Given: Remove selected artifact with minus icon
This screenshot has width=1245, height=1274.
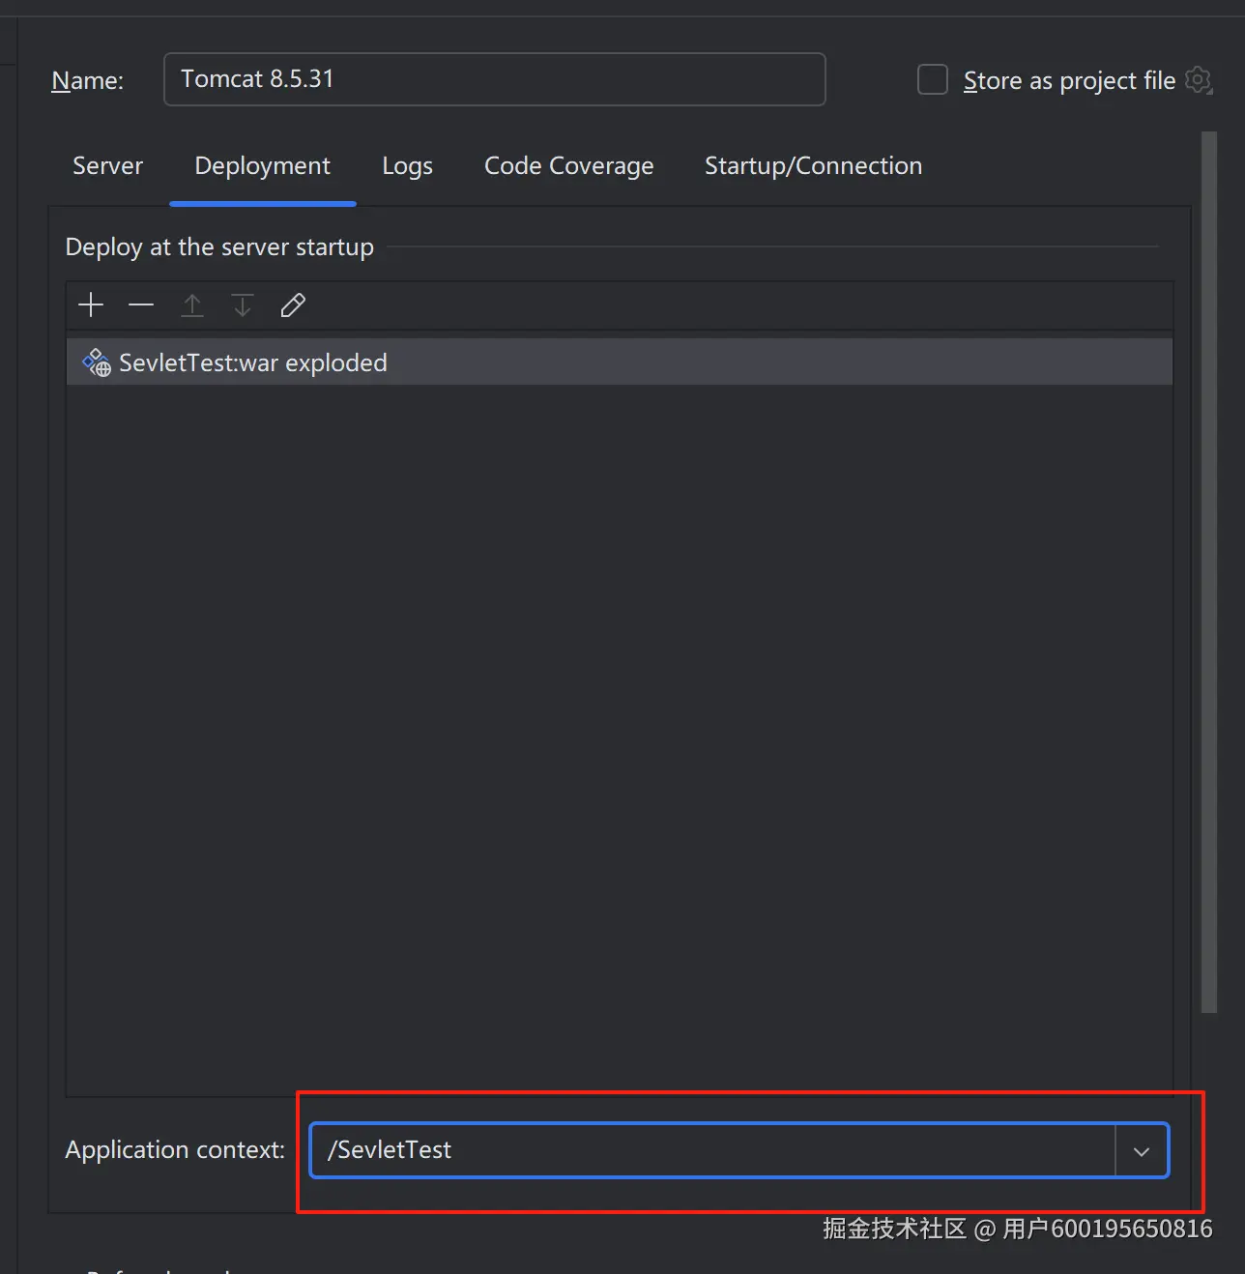Looking at the screenshot, I should [x=141, y=305].
